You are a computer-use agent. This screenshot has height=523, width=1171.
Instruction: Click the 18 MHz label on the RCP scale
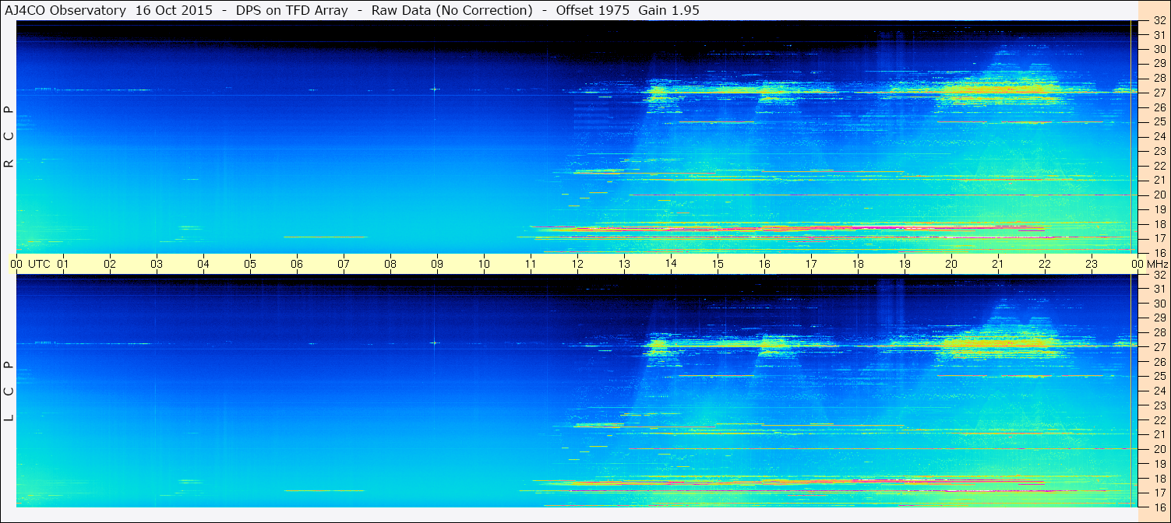tap(1159, 223)
